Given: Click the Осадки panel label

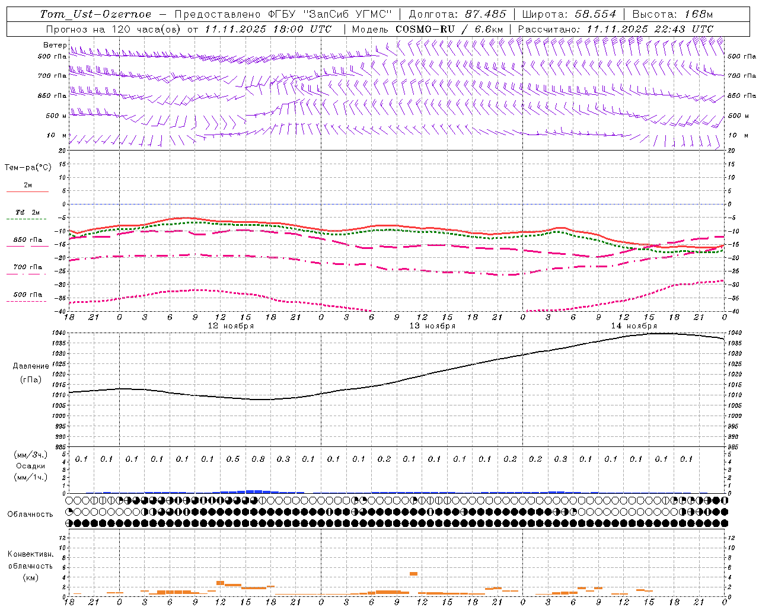Looking at the screenshot, I should point(30,466).
